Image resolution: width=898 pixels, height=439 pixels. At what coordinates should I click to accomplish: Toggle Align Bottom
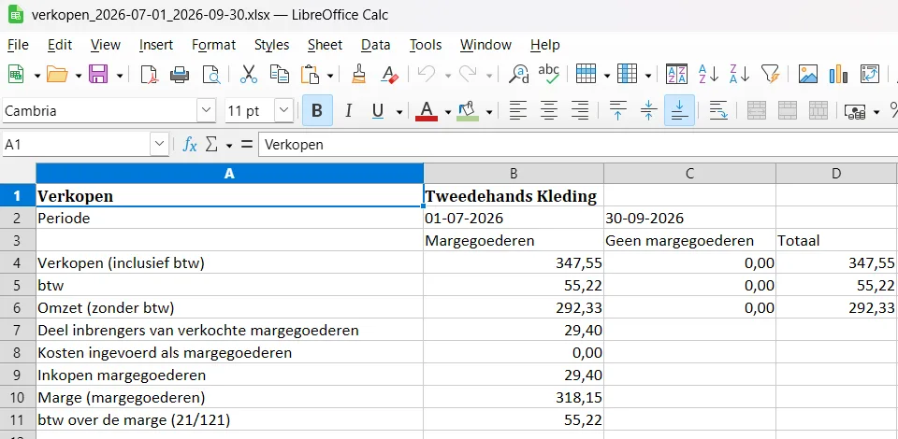679,110
